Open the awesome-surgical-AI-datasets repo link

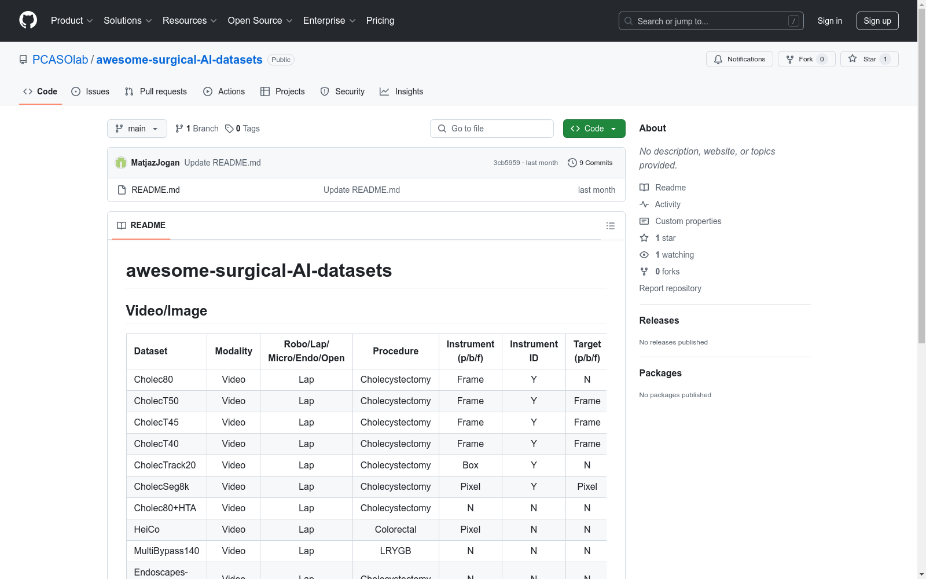coord(179,60)
